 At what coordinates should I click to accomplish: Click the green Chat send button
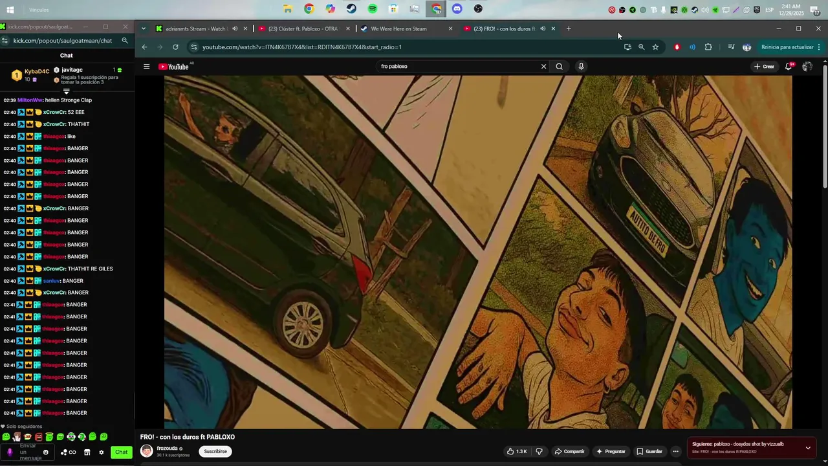point(121,452)
